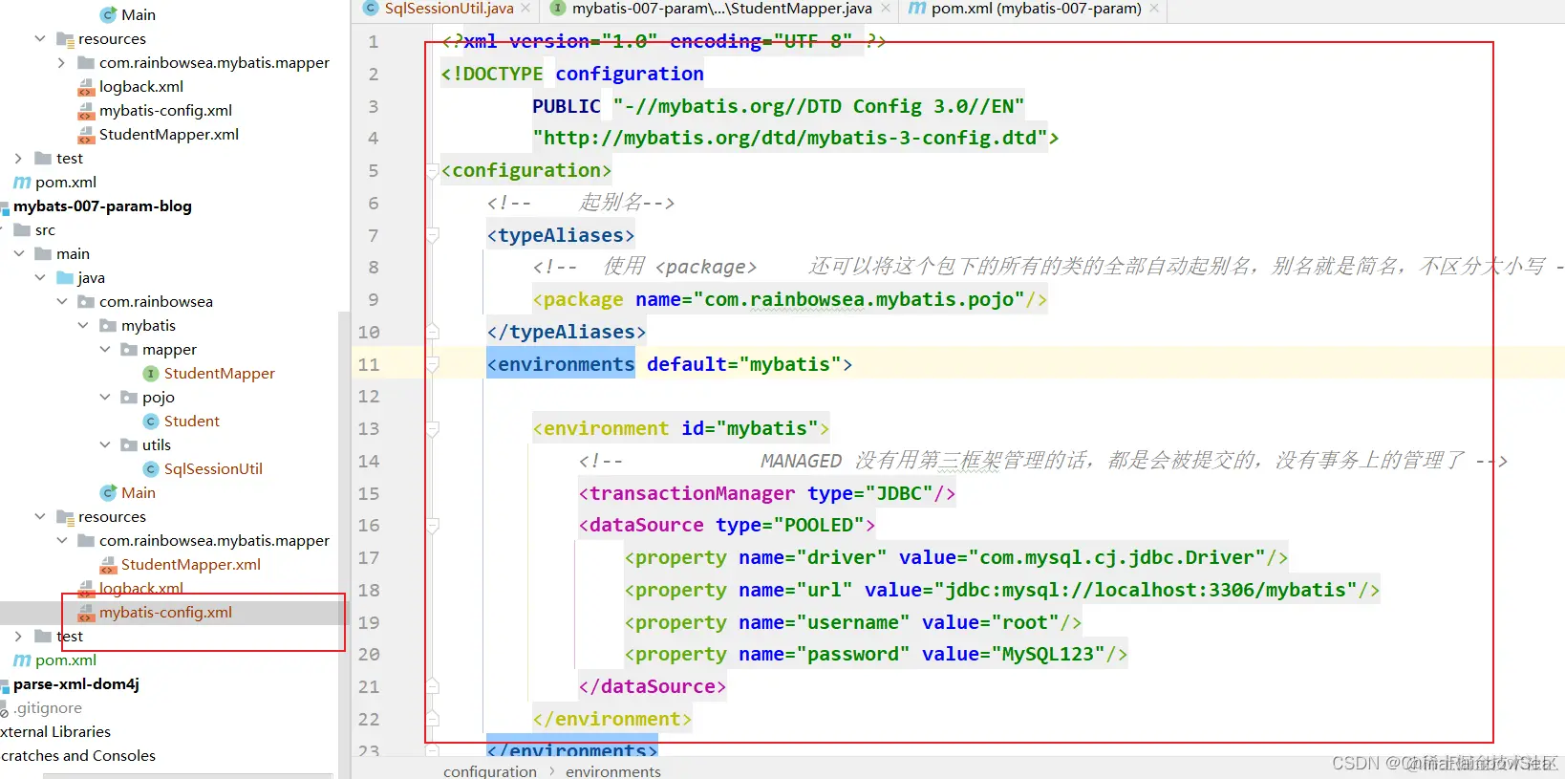Open the StudentMapper interface
Image resolution: width=1565 pixels, height=779 pixels.
tap(219, 373)
